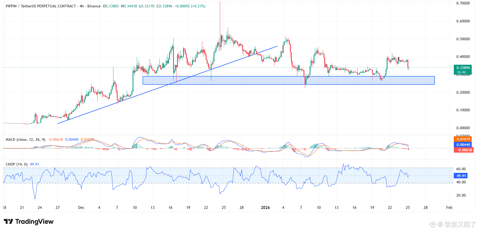Click the red −0.00638 MACD axis tag
This screenshot has width=478, height=231.
[464, 150]
